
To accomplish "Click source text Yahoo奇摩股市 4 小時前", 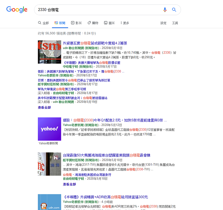I will point(88,202).
